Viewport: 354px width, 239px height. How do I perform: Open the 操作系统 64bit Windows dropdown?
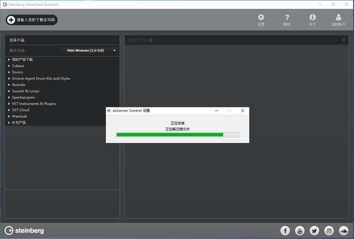tap(89, 51)
